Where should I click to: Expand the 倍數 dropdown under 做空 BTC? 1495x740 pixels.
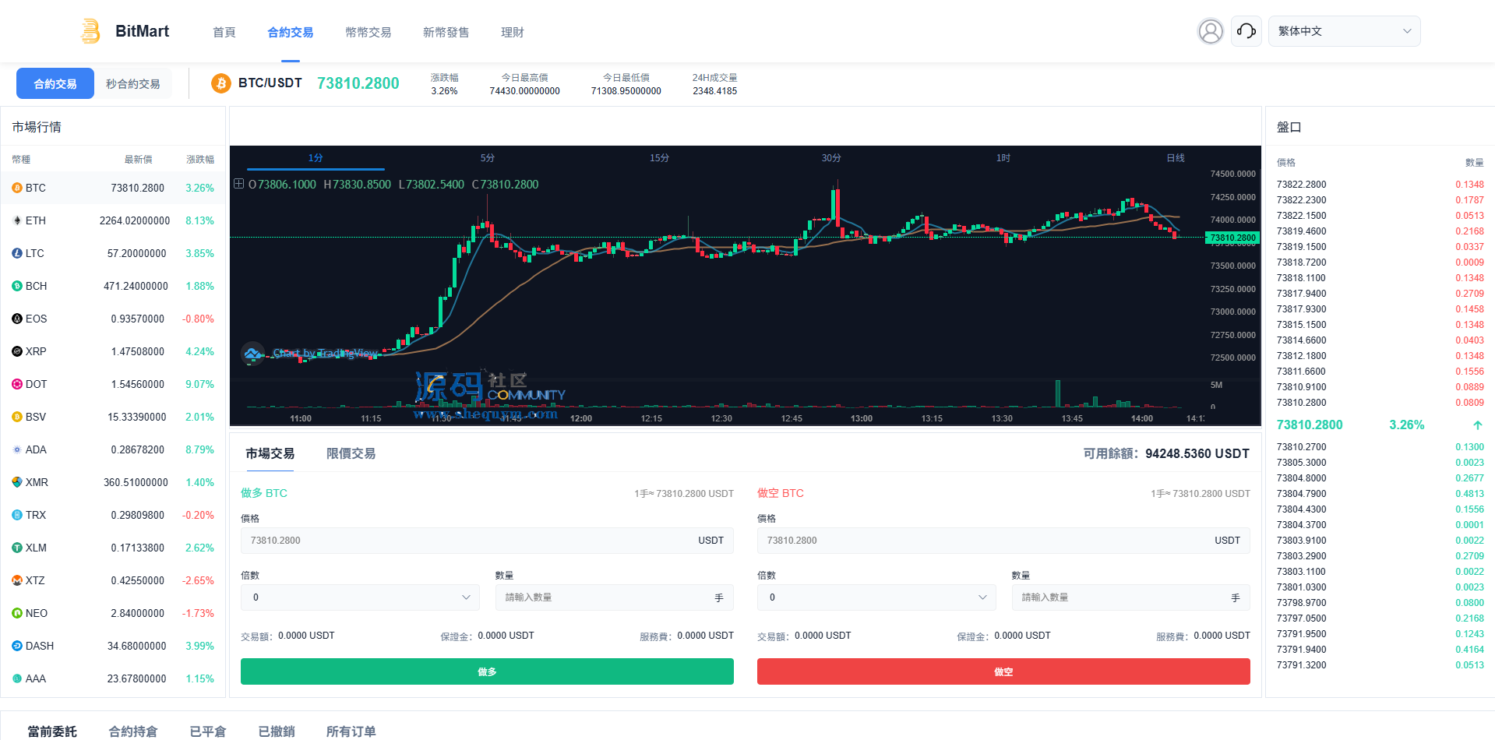click(876, 597)
